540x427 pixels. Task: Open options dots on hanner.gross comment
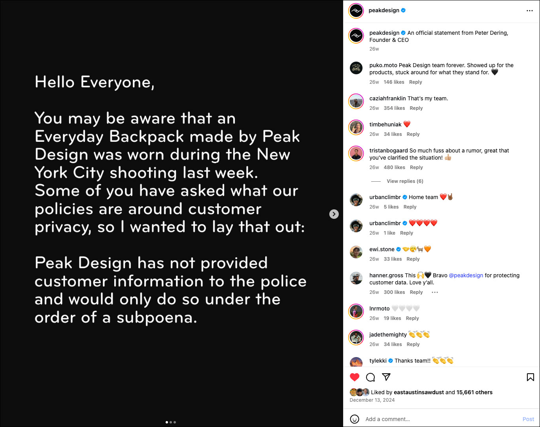(435, 292)
